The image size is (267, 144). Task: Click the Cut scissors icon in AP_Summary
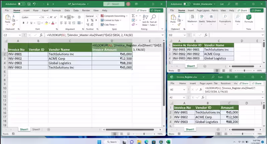coord(13,16)
